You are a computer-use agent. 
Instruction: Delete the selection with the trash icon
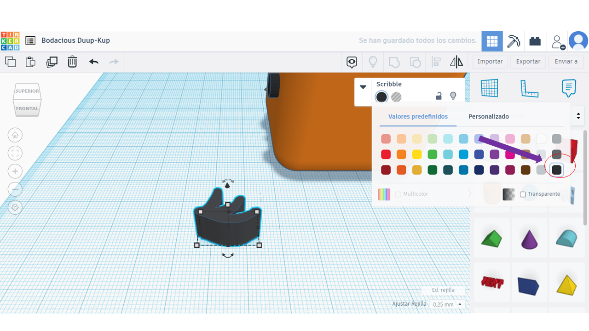coord(72,62)
